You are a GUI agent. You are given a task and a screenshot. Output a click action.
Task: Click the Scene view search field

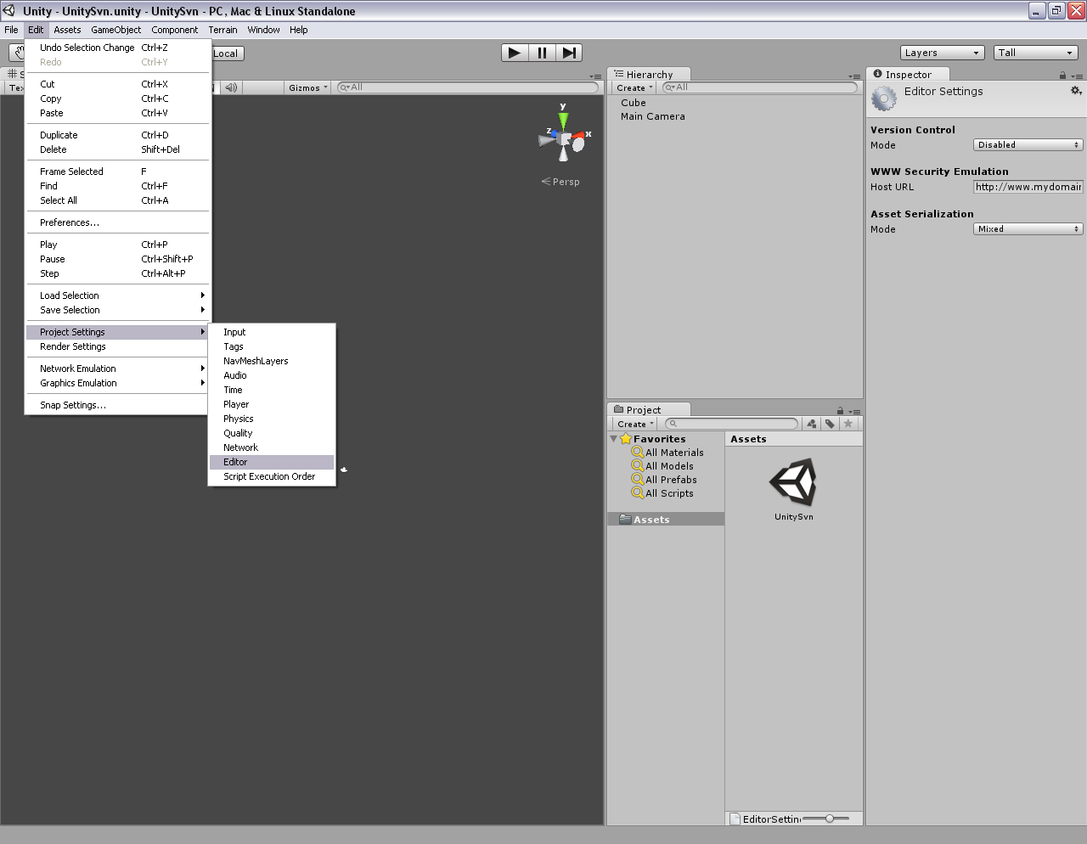pyautogui.click(x=467, y=87)
